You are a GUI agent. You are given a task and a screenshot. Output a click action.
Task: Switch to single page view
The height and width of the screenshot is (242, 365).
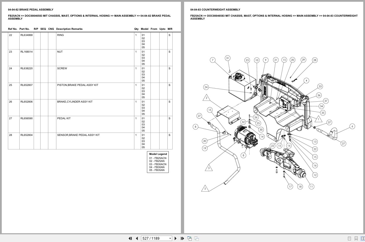pos(349,238)
